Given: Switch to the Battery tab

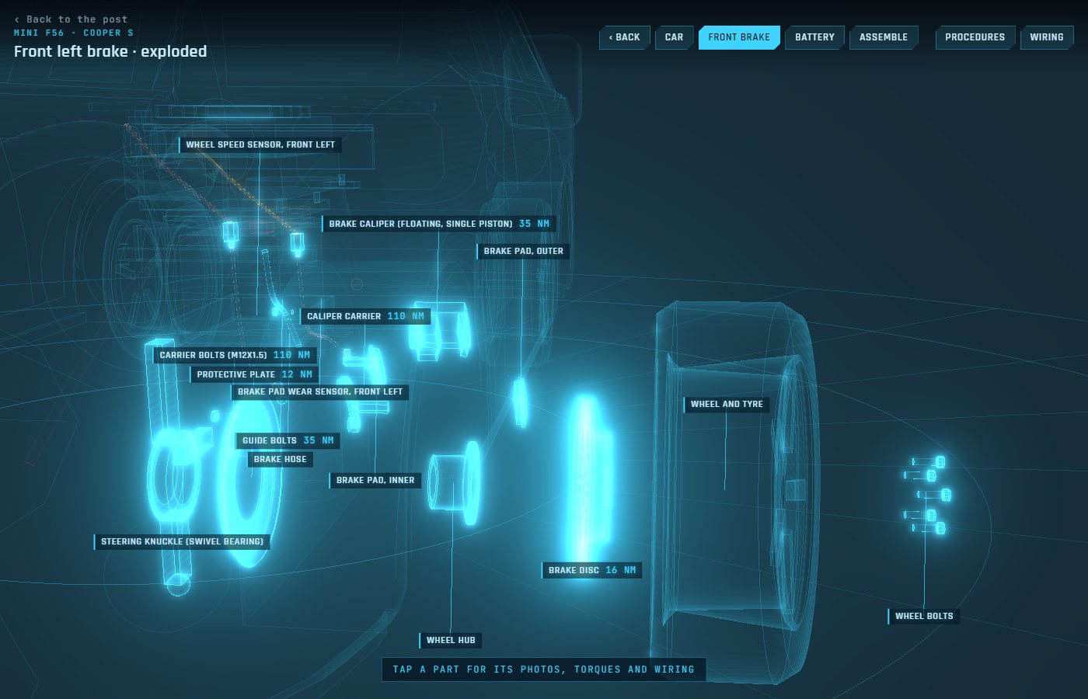Looking at the screenshot, I should [x=814, y=37].
